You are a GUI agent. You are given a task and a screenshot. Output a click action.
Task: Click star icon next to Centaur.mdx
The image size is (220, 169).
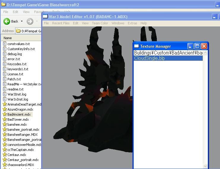tap(5, 155)
